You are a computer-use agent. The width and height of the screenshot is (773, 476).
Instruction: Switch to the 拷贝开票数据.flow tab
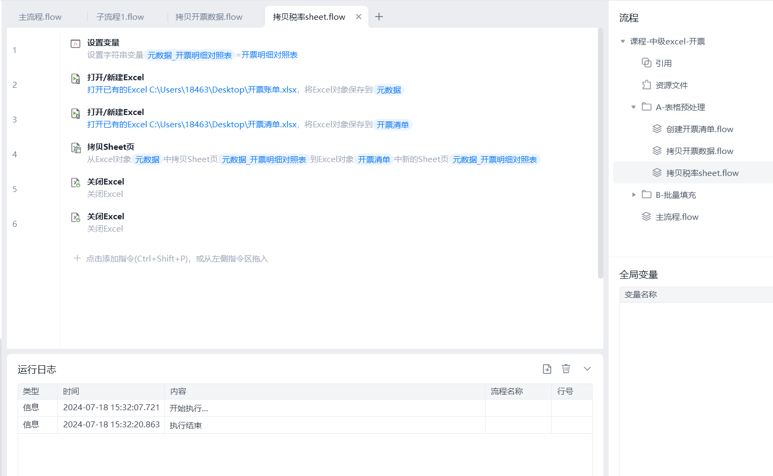click(x=209, y=17)
